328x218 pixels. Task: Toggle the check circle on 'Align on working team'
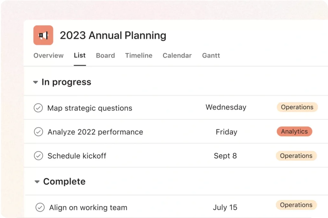point(40,207)
